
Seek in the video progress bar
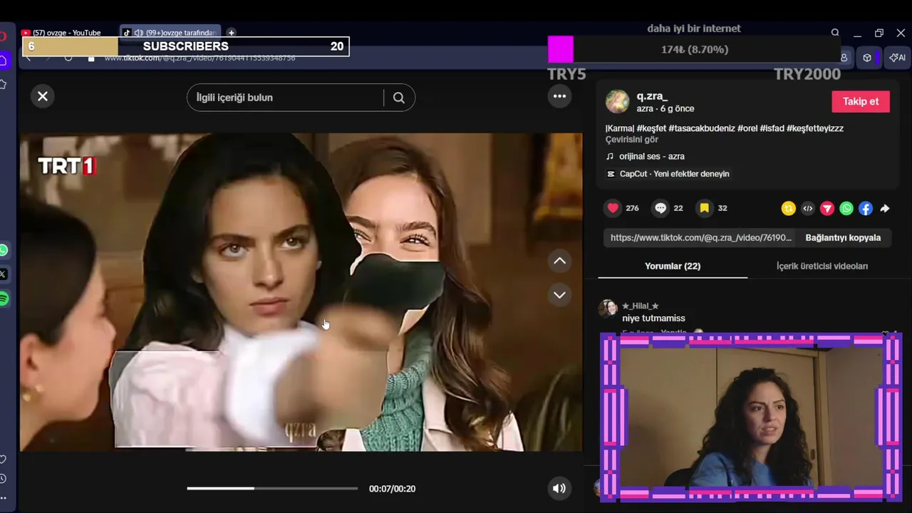272,488
